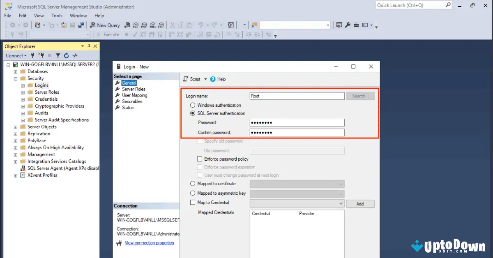Select SQL Server authentication
The image size is (493, 258).
pos(193,113)
